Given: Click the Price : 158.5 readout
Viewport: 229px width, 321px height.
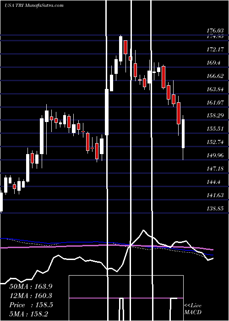Looking at the screenshot, I should point(31,305).
